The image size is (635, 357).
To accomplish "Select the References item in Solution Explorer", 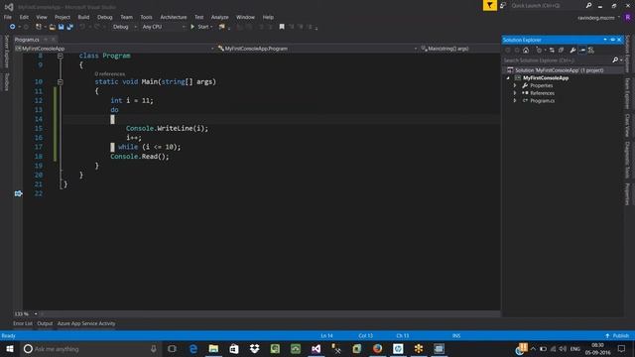I will [x=542, y=93].
